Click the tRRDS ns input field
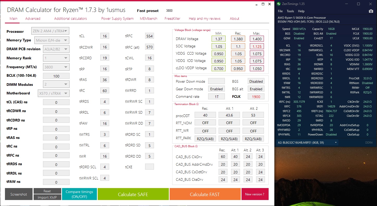 tap(56, 164)
